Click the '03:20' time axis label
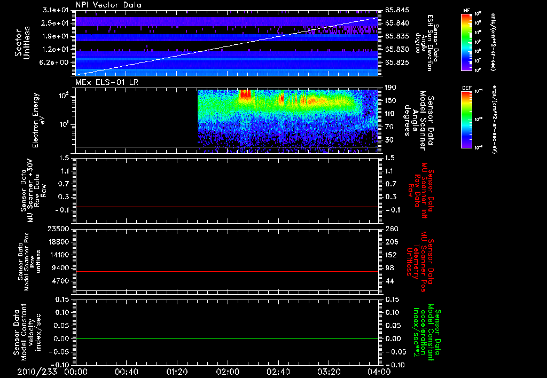Screen dimensions: 547x378 click(x=329, y=372)
